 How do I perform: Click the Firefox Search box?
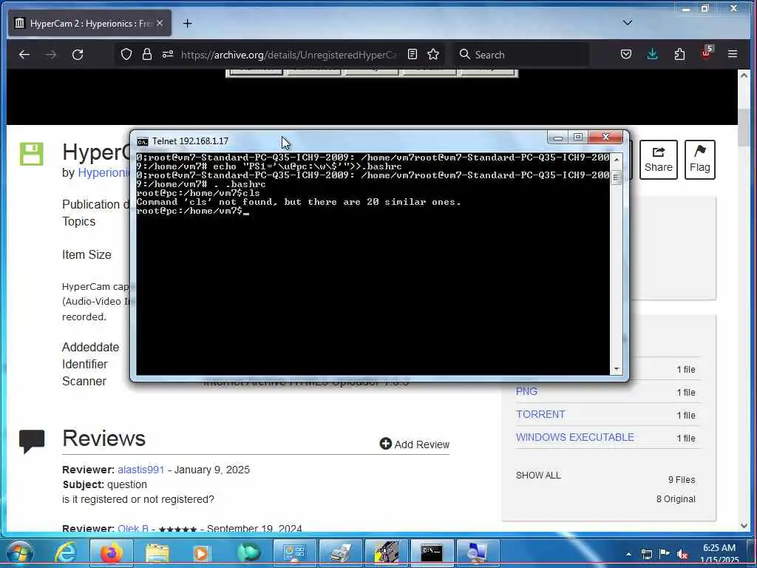(521, 55)
